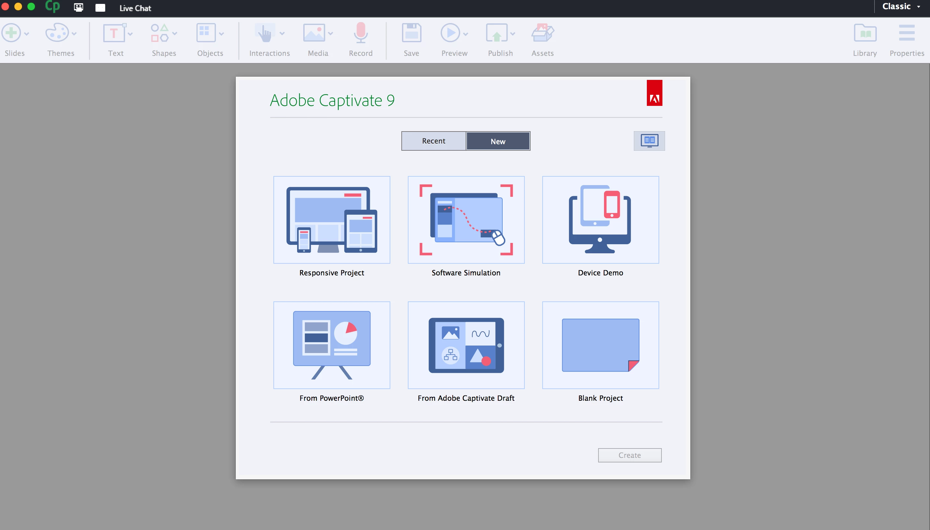Open the Classic workspace dropdown
The width and height of the screenshot is (930, 530).
(901, 6)
